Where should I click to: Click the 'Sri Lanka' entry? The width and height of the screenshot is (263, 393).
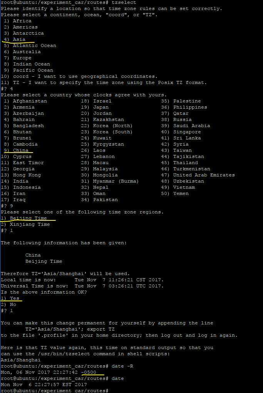[x=187, y=138]
